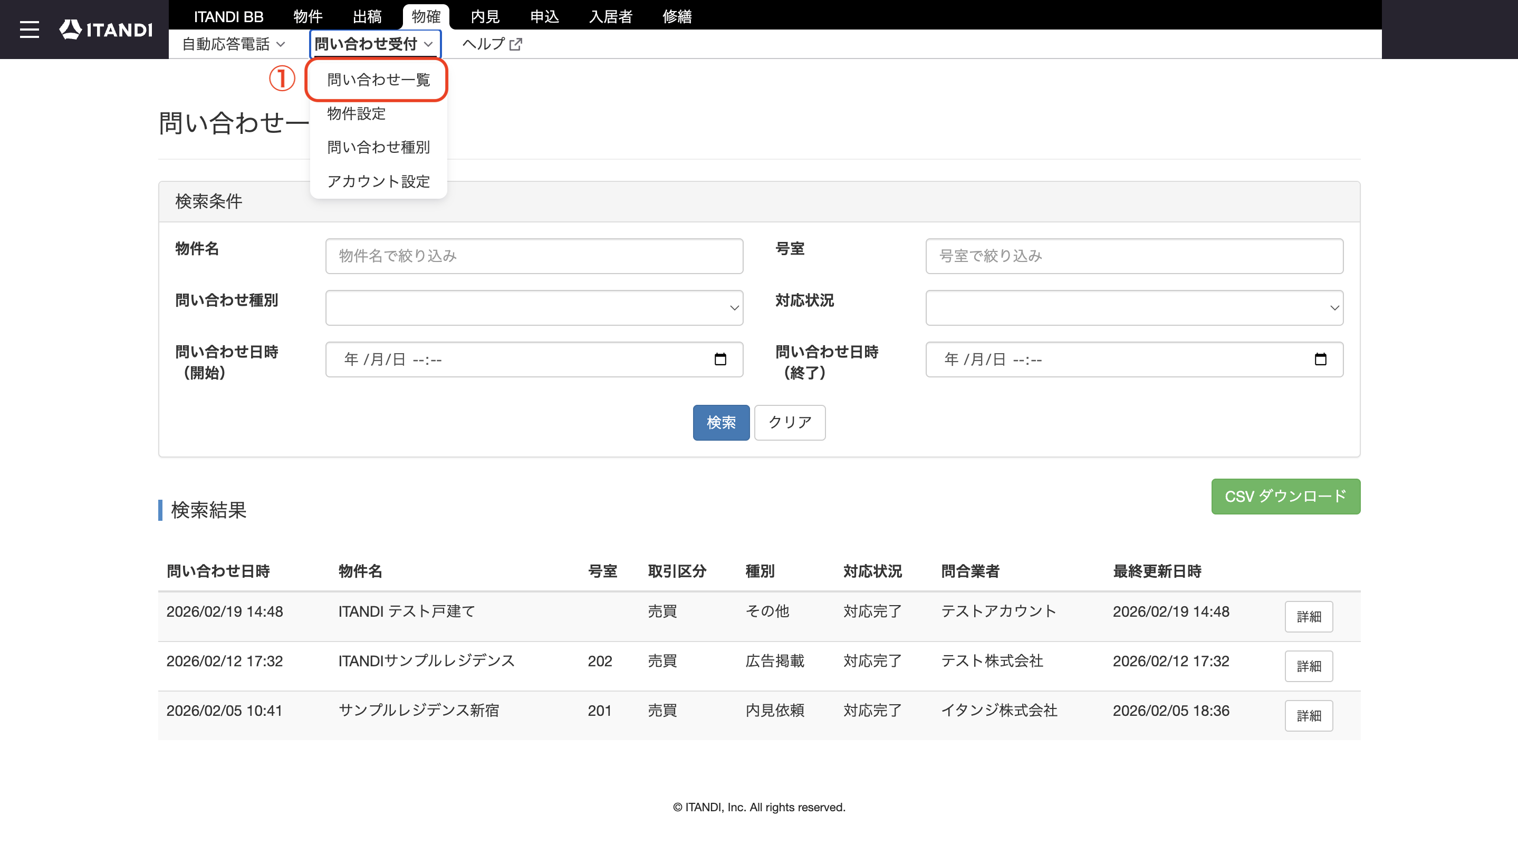The height and width of the screenshot is (855, 1518).
Task: Click the 物件名 column header
Action: [360, 570]
